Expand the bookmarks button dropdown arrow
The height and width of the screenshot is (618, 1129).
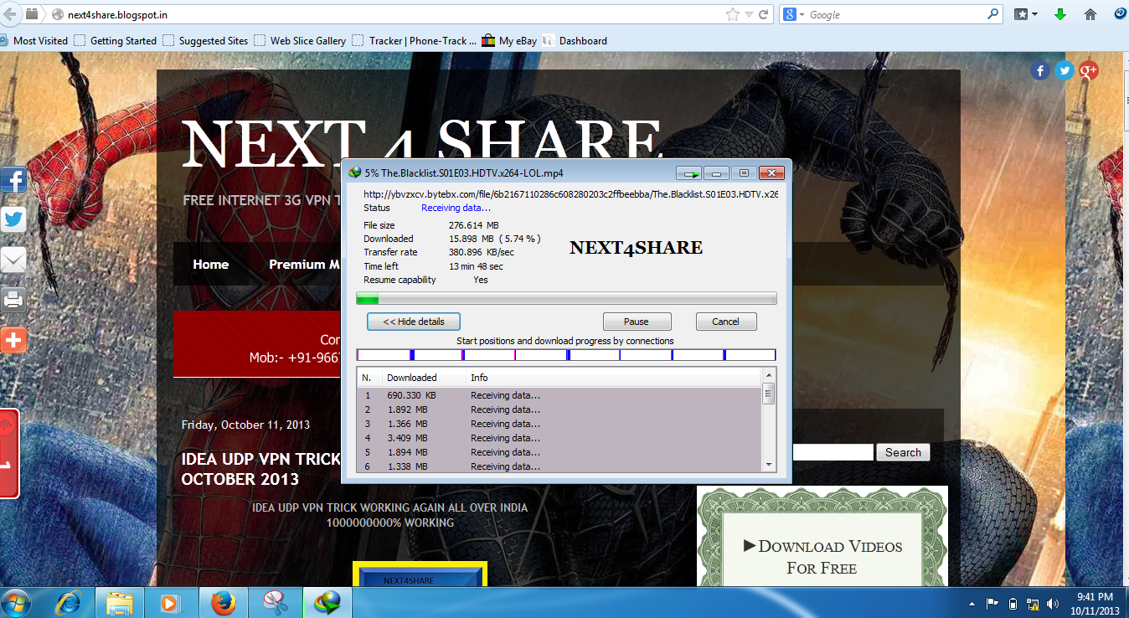[x=1034, y=15]
